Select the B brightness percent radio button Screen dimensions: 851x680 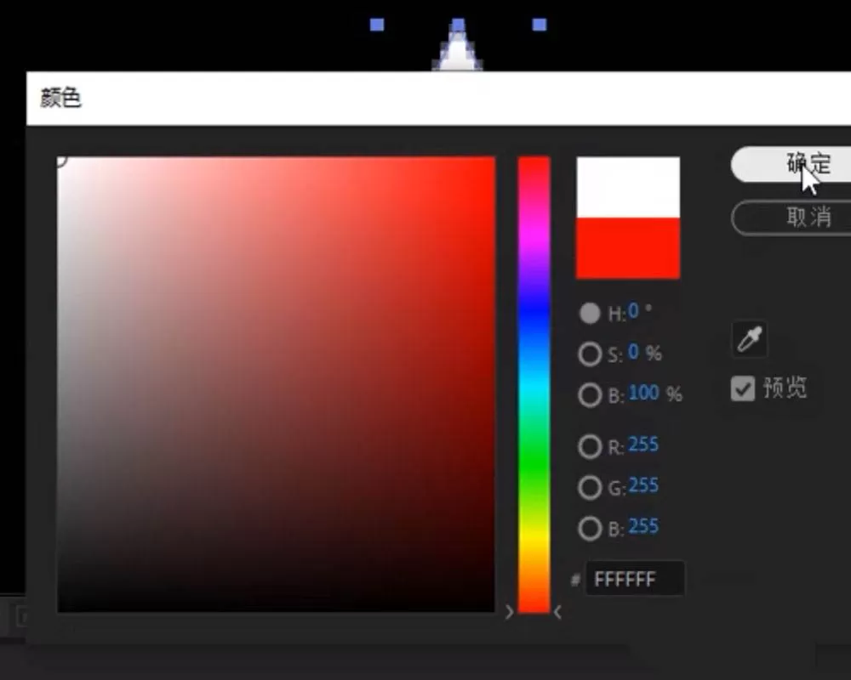point(590,394)
